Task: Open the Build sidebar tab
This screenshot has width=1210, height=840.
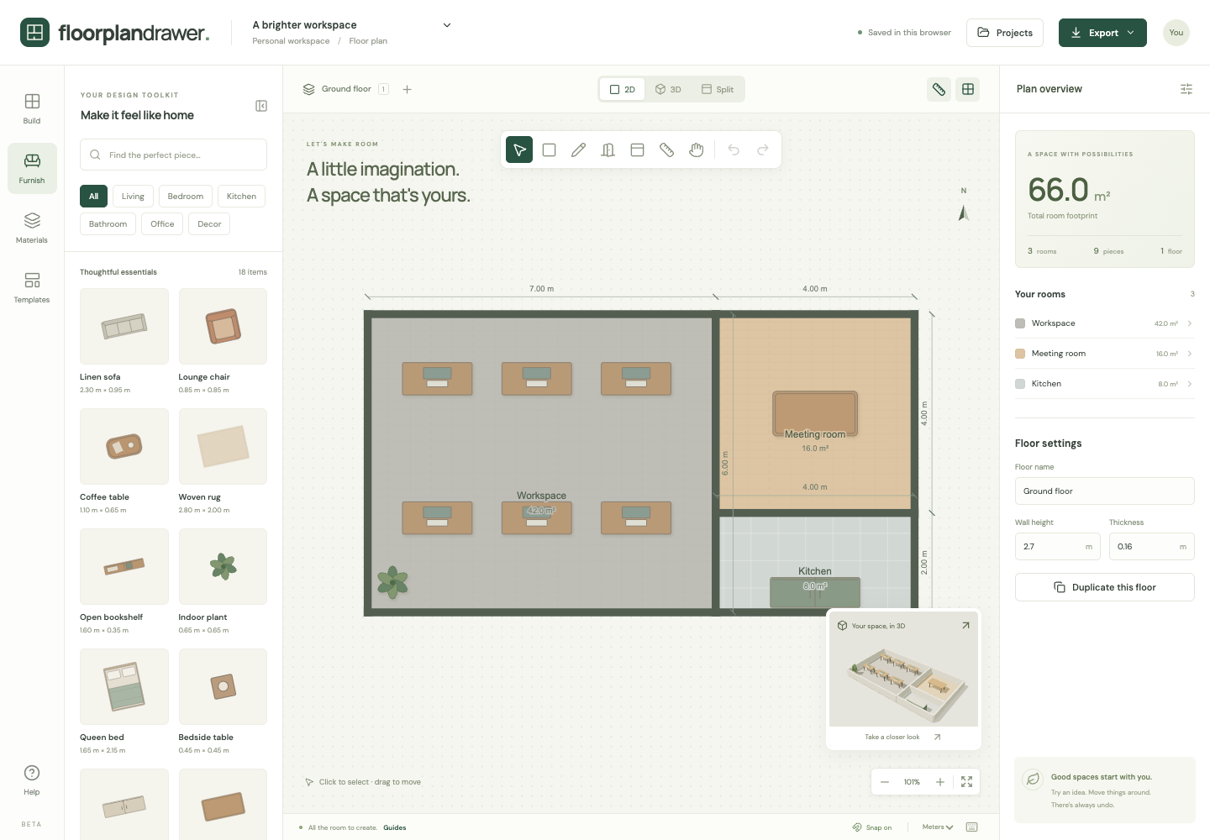Action: coord(32,109)
